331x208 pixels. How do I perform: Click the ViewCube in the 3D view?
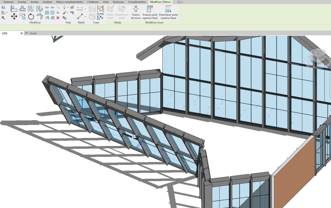(x=318, y=56)
